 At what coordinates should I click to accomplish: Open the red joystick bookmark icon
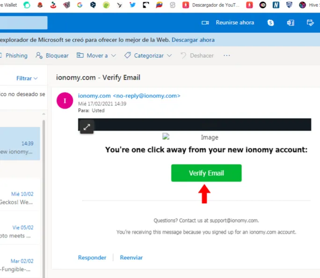tap(53, 5)
